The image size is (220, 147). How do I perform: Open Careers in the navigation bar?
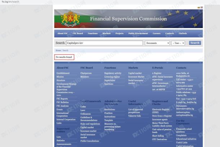(157, 33)
